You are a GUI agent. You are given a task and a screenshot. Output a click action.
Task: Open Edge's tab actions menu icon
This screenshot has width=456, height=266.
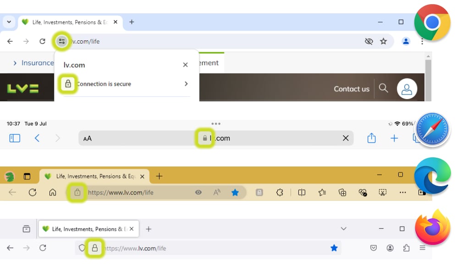pos(27,177)
